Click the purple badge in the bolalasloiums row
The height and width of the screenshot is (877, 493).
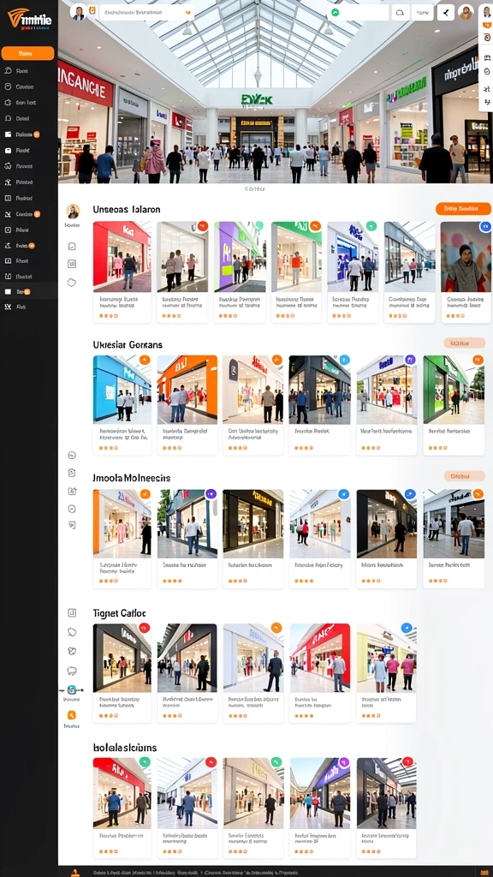[344, 761]
